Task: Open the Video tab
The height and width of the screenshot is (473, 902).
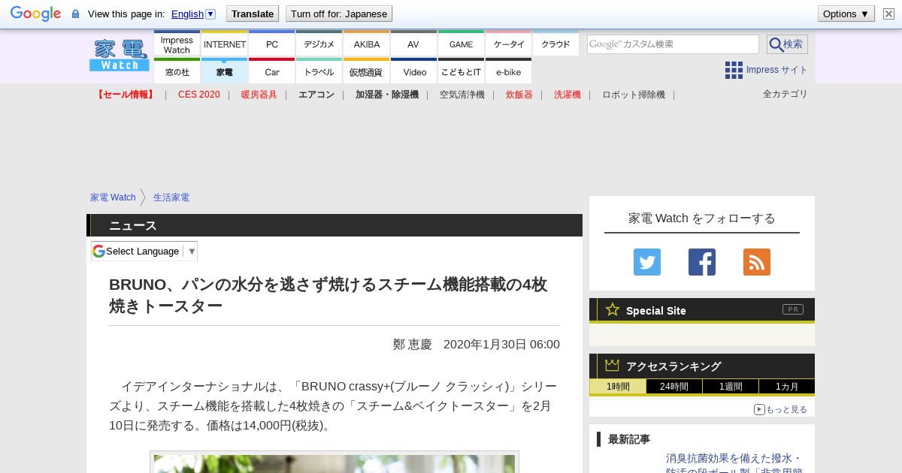Action: click(x=413, y=71)
